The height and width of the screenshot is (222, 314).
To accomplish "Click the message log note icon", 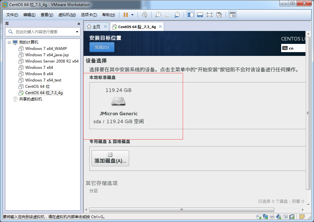I will click(x=302, y=217).
